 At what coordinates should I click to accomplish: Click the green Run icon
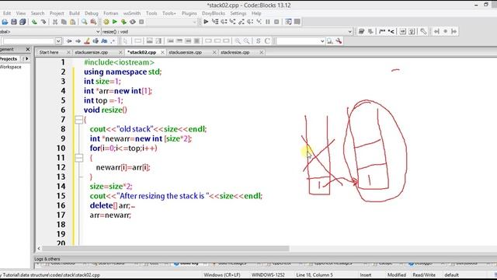tap(115, 22)
